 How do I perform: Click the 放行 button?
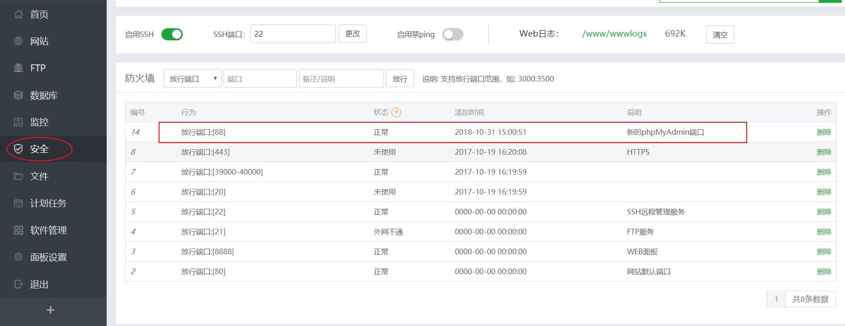[x=400, y=79]
